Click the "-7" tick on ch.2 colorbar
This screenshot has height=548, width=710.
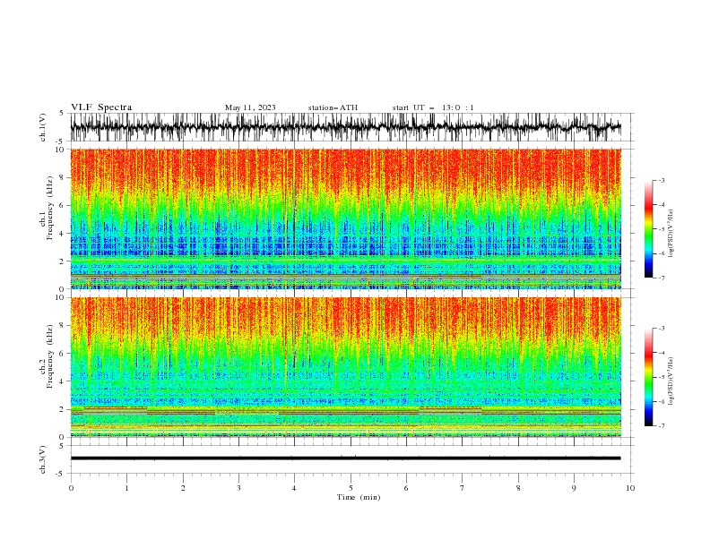coord(662,426)
